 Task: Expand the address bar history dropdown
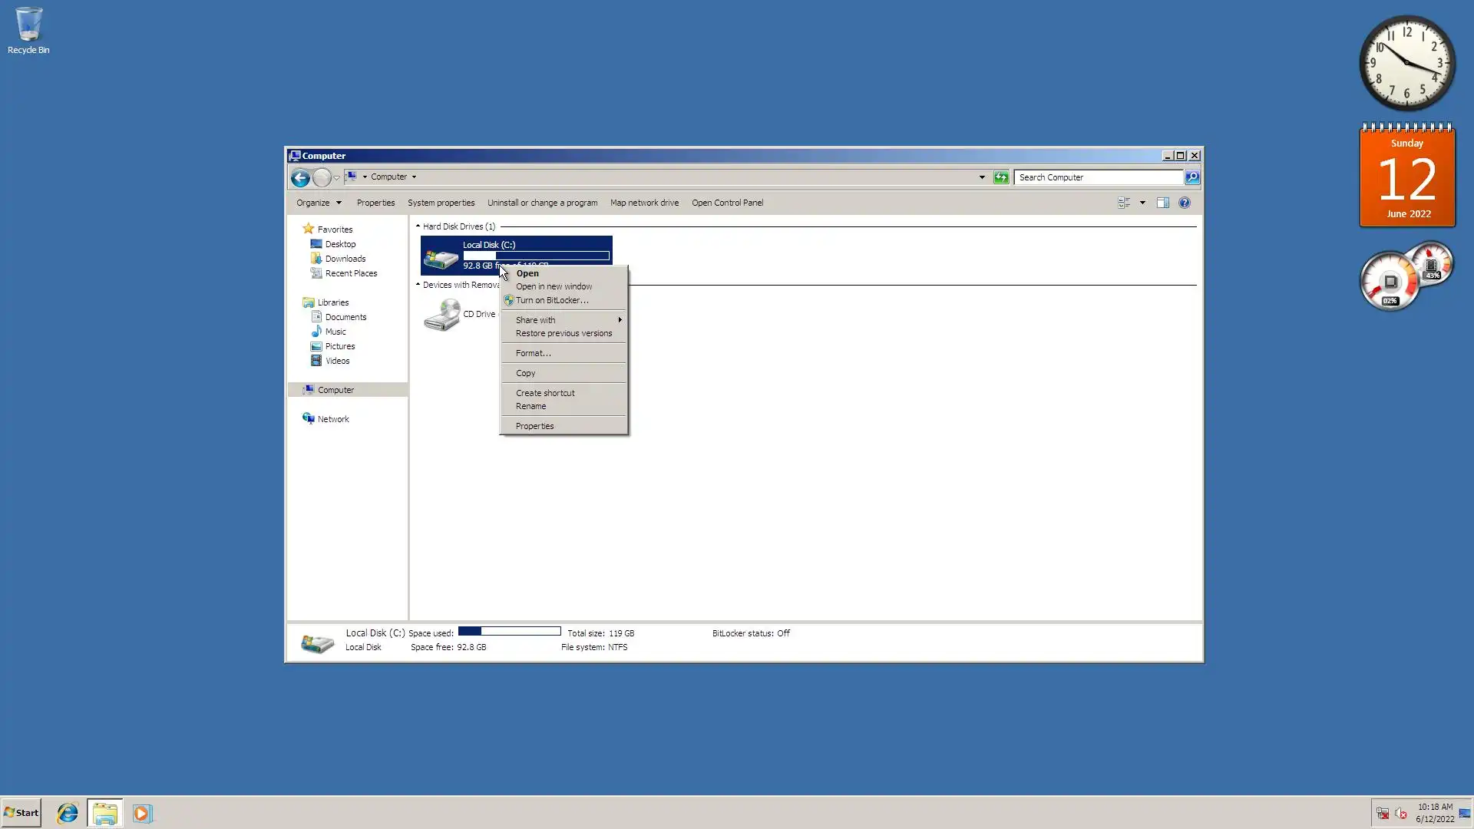click(981, 177)
